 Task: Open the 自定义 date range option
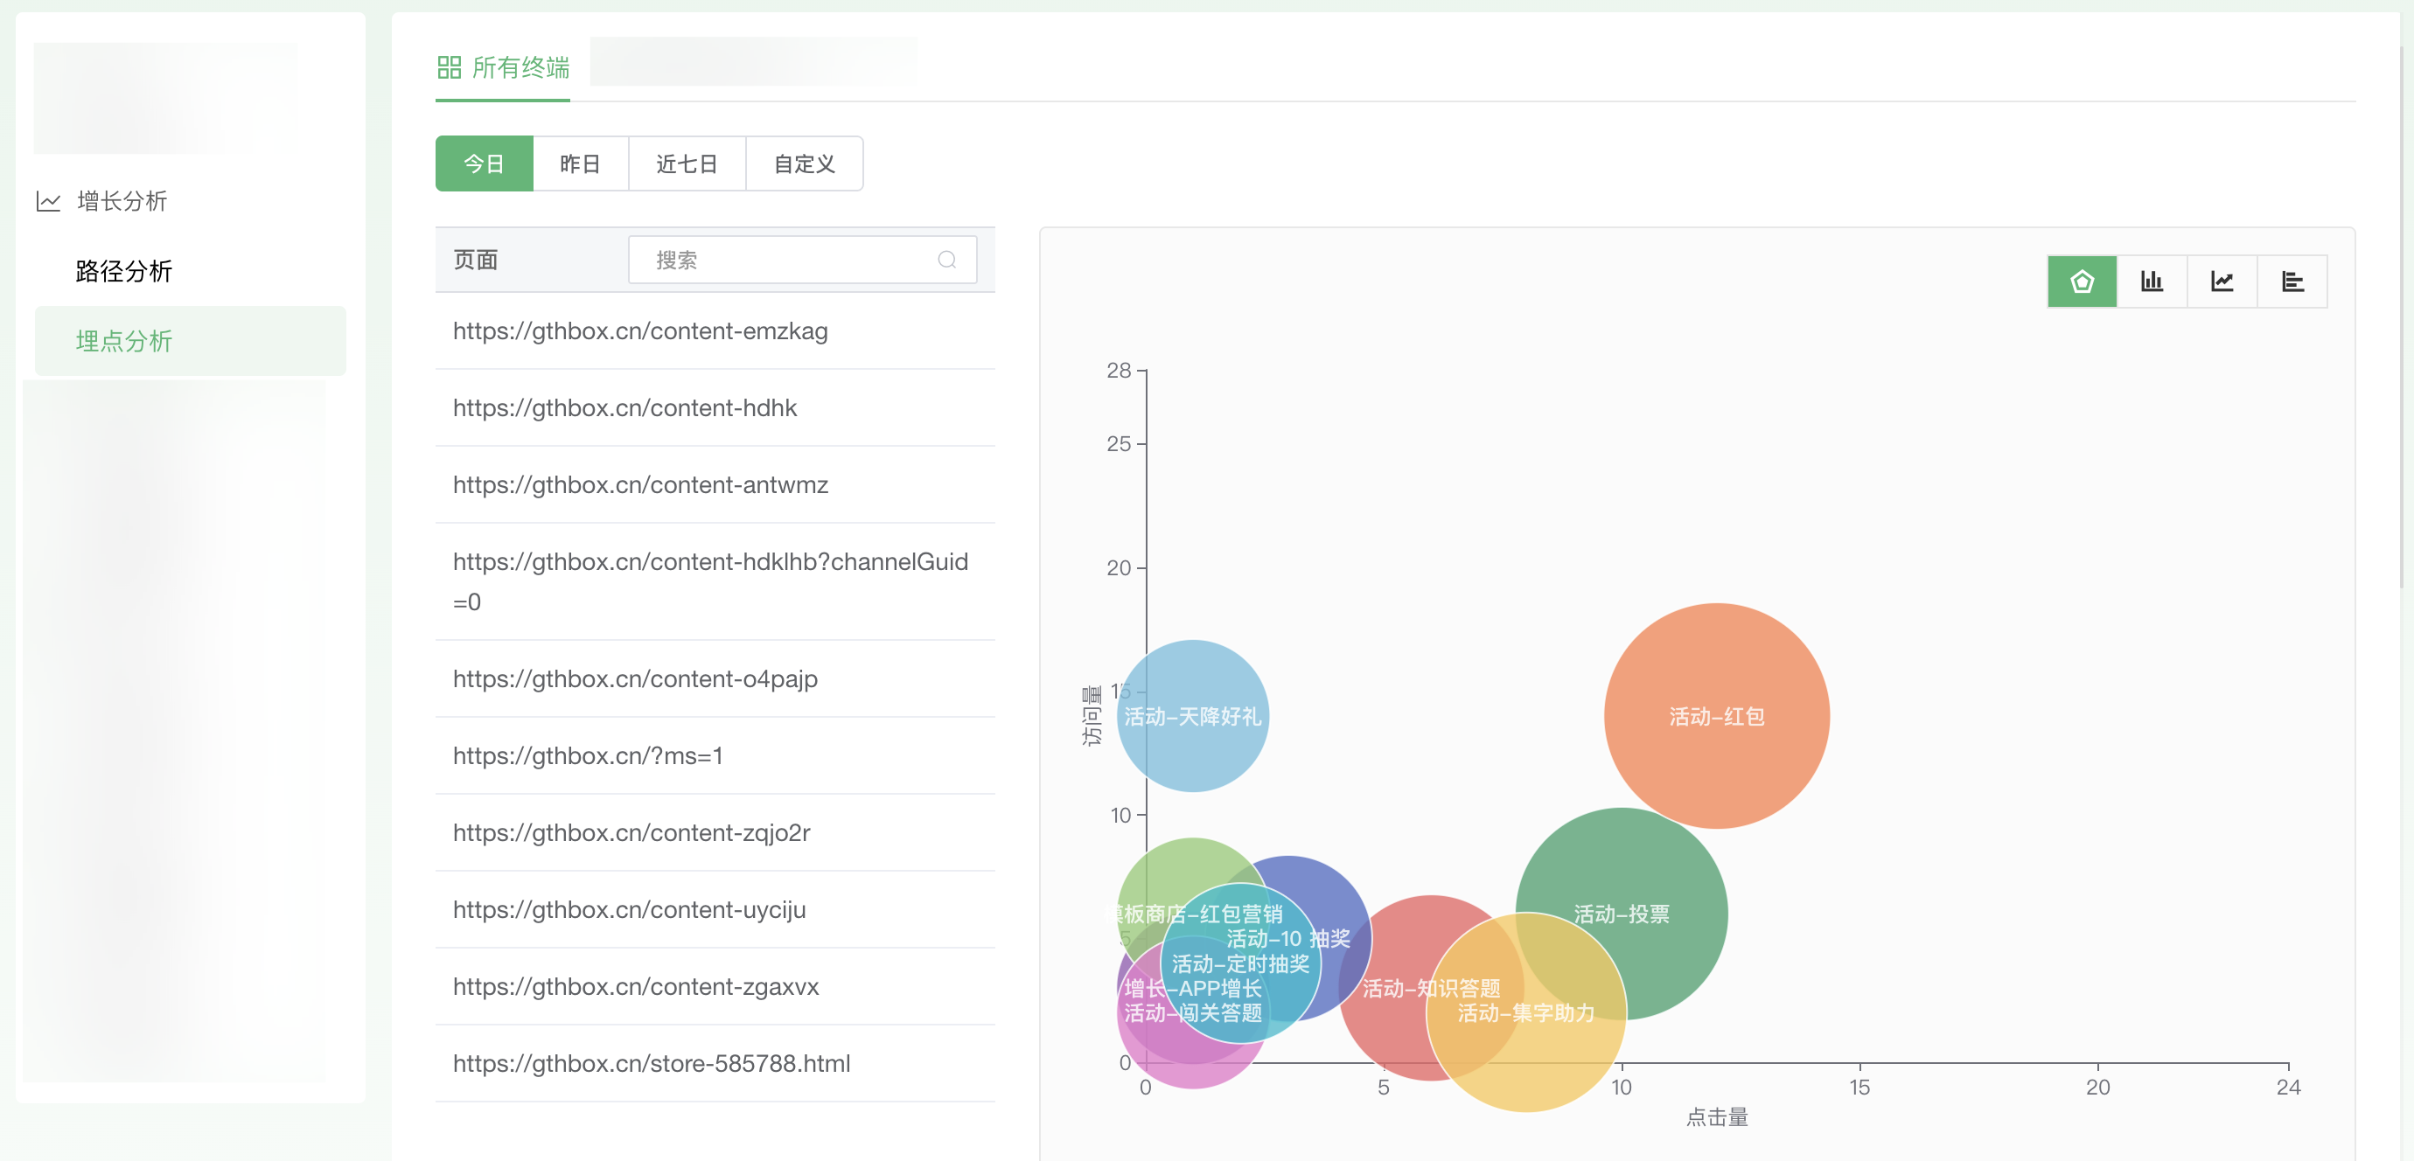pyautogui.click(x=803, y=164)
